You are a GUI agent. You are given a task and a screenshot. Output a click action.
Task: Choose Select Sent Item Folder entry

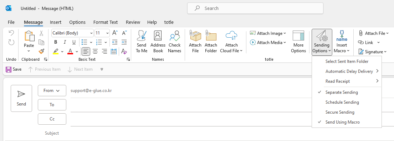[347, 61]
